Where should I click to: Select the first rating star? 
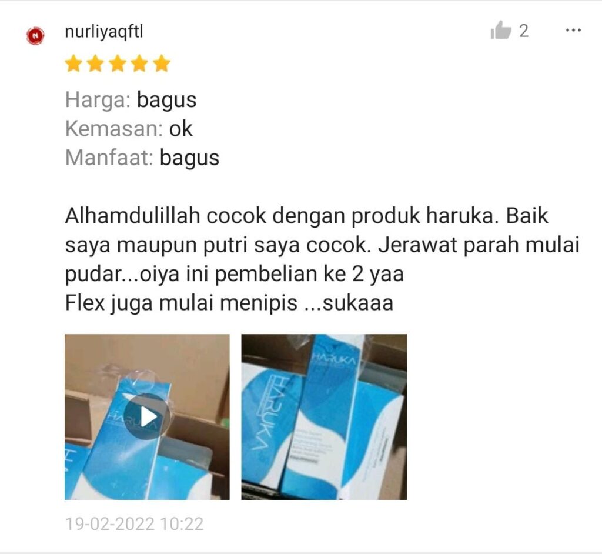coord(73,64)
